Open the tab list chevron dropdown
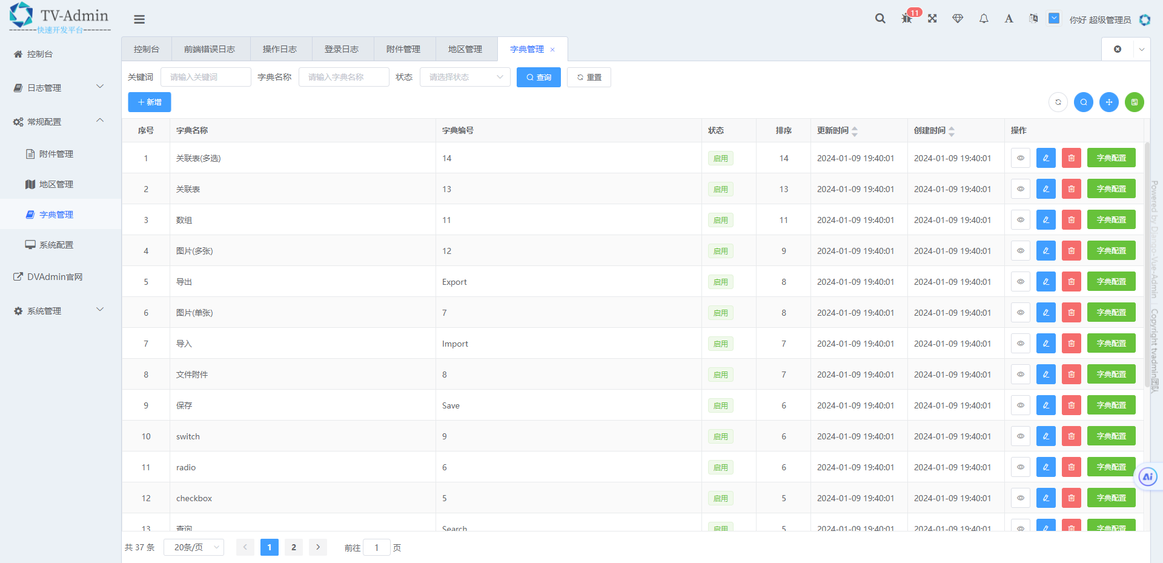Image resolution: width=1163 pixels, height=563 pixels. (1142, 49)
